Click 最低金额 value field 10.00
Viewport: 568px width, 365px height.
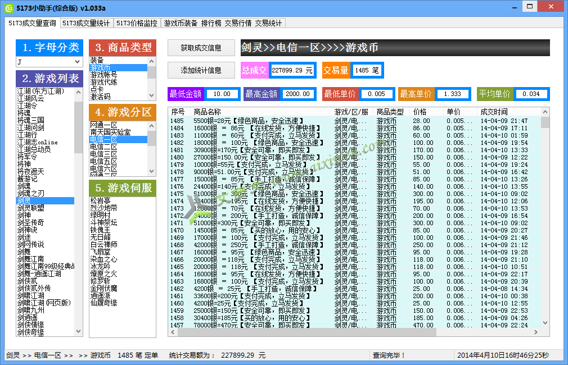click(222, 94)
